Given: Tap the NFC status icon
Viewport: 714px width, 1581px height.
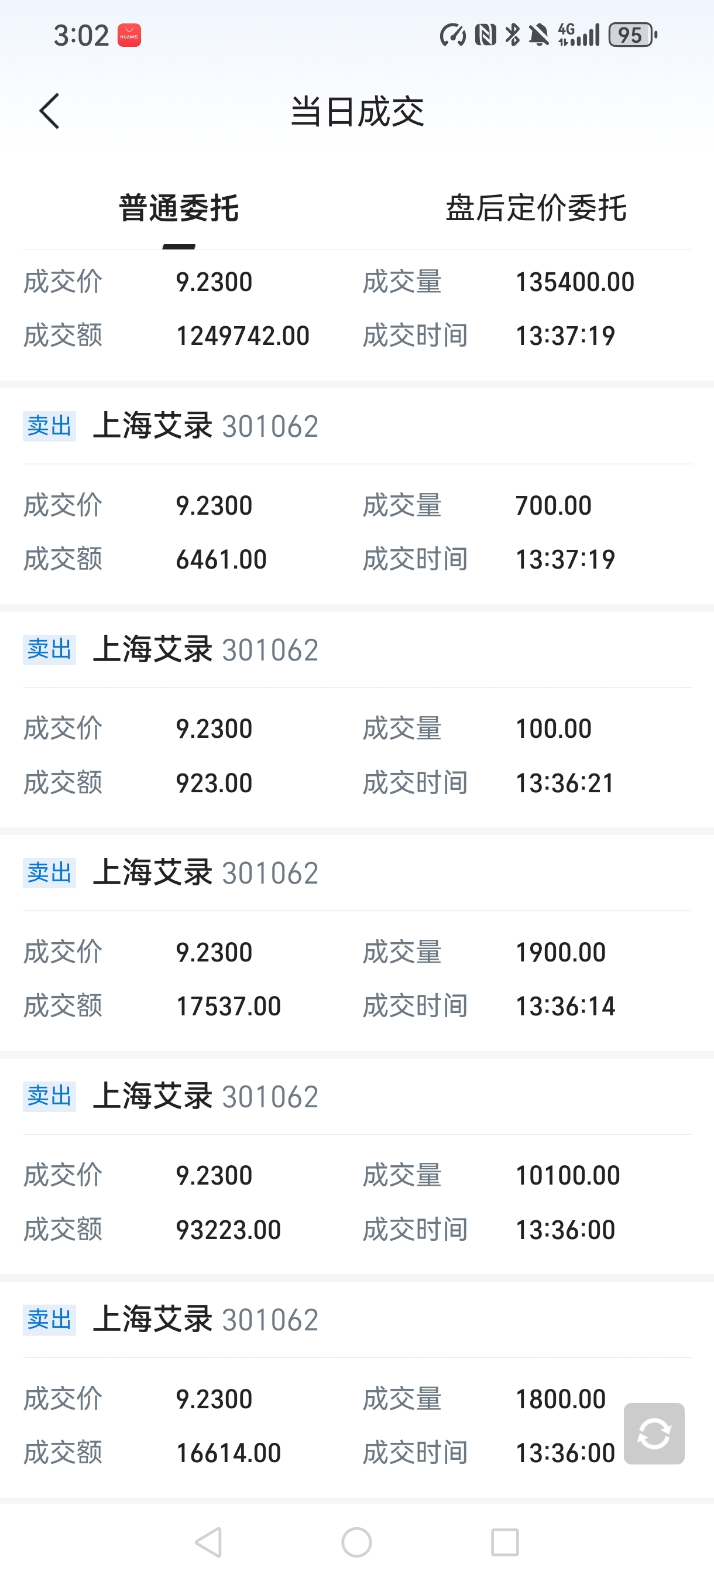Looking at the screenshot, I should [x=485, y=35].
